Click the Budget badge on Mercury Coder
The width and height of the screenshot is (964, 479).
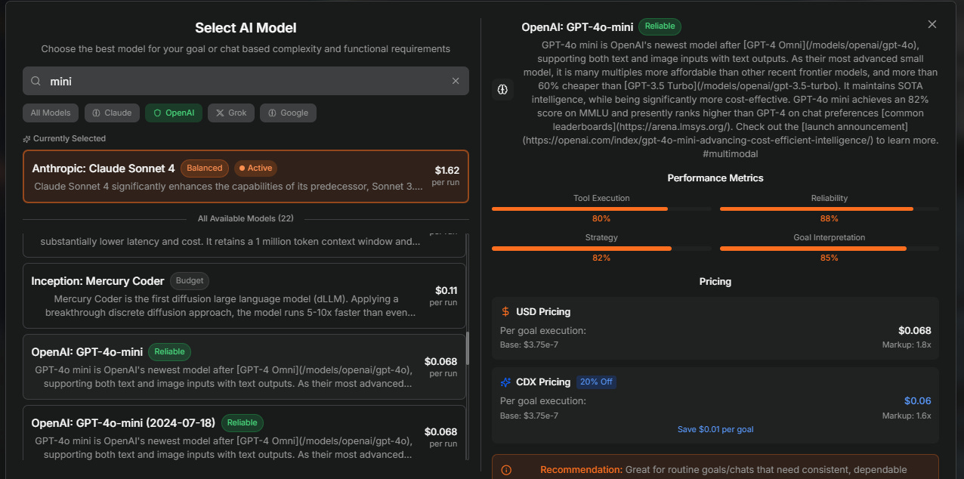click(x=190, y=280)
